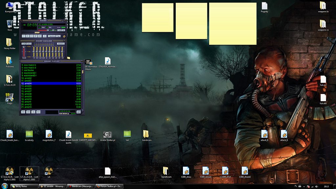Toggle the PL playlist window button in Winamp
The width and height of the screenshot is (336, 189).
[x=63, y=30]
